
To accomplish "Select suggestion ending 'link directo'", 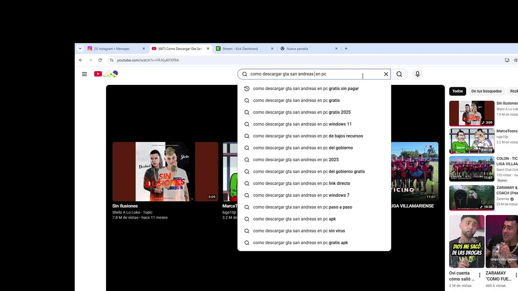I will click(x=314, y=183).
